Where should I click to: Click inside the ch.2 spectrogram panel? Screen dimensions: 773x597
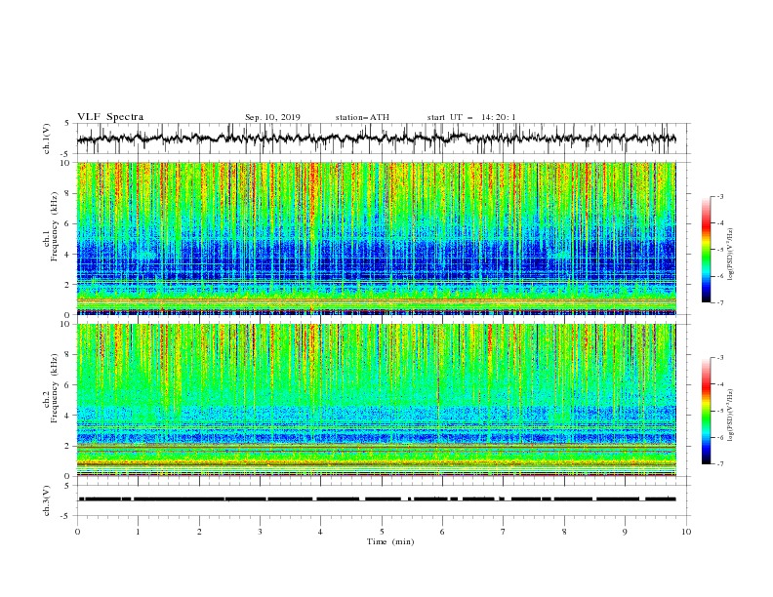coord(377,400)
